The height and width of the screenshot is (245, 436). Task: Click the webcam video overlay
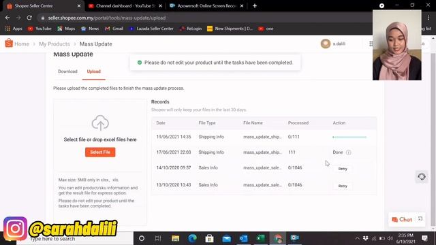click(396, 45)
